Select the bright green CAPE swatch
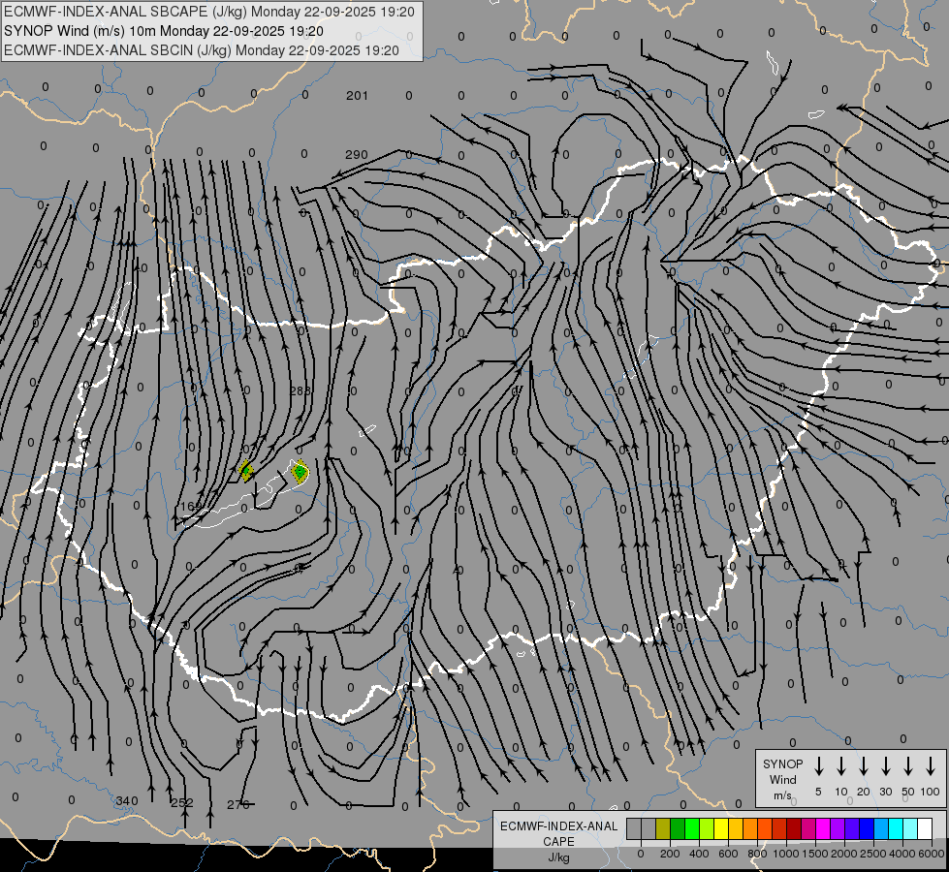Image resolution: width=949 pixels, height=872 pixels. click(692, 828)
